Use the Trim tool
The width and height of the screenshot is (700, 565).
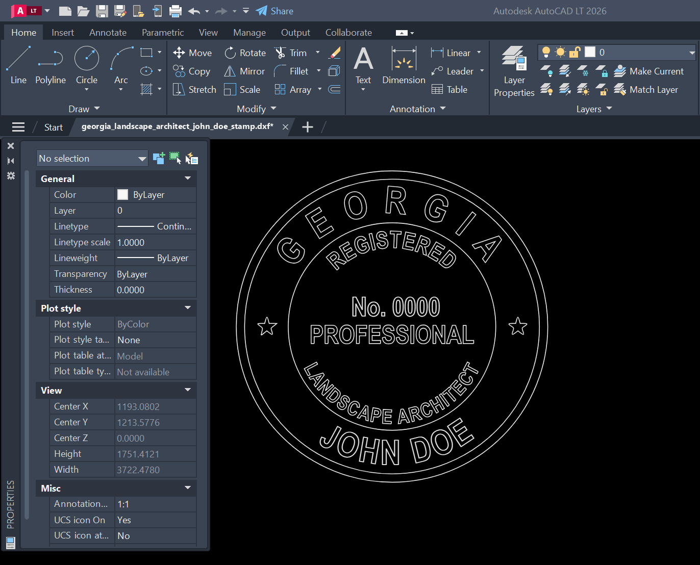[290, 53]
